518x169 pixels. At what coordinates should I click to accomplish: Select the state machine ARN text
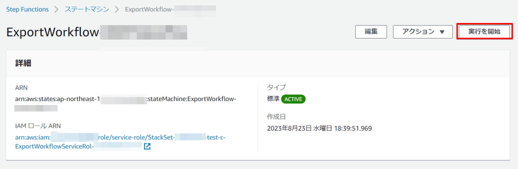[125, 104]
